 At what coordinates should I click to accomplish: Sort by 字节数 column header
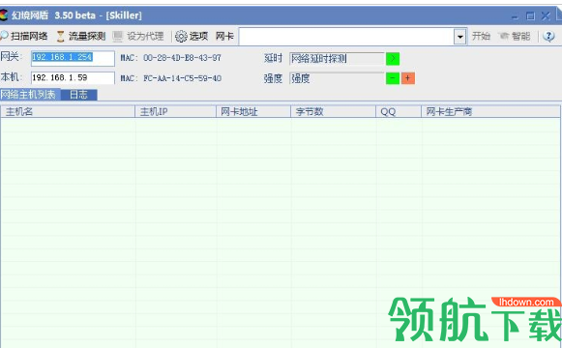click(x=333, y=112)
